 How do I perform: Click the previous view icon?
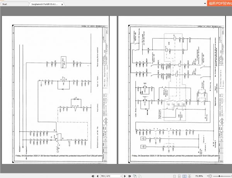tap(135, 176)
